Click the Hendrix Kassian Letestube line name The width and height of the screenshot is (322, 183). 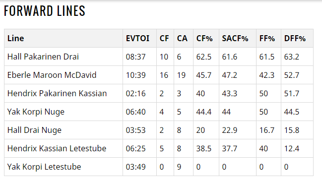click(x=57, y=149)
